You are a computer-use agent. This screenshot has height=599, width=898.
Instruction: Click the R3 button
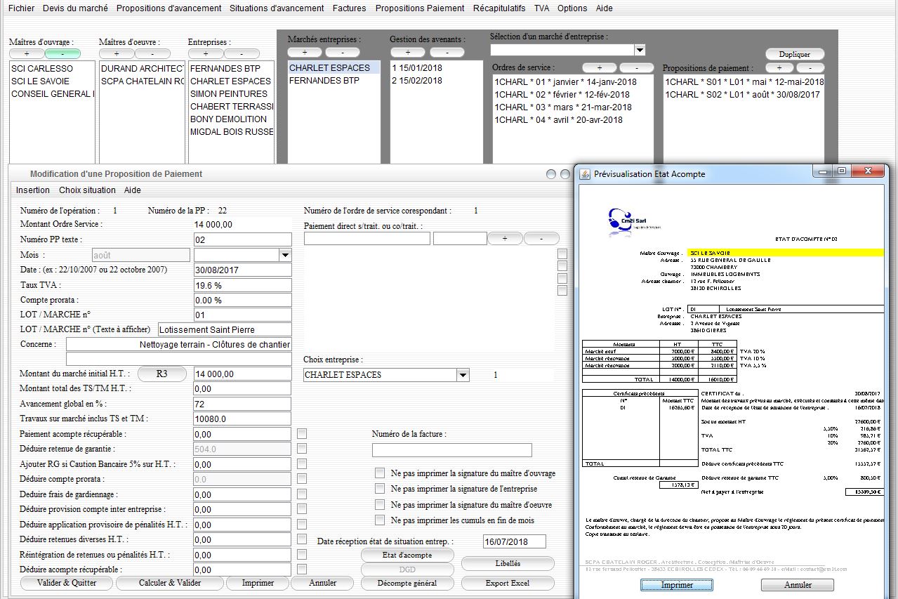[161, 374]
